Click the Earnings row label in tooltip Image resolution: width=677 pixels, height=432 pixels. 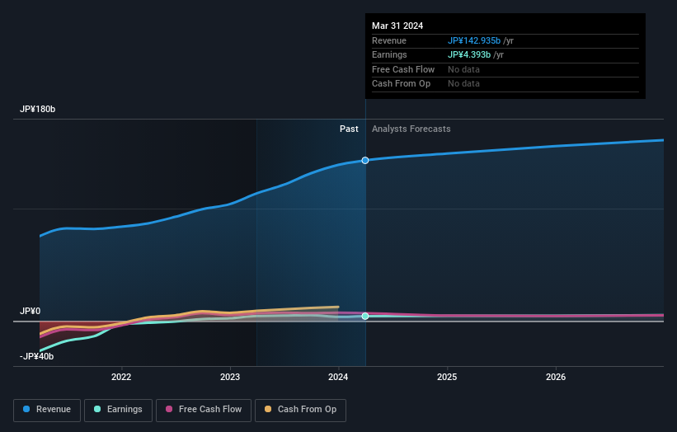tap(389, 54)
